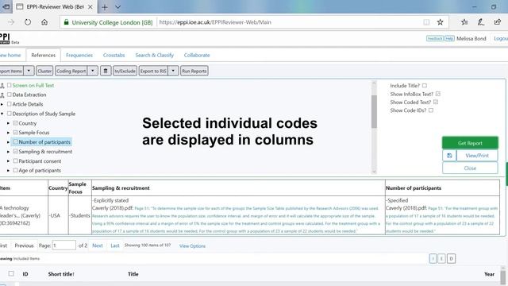The image size is (508, 286).
Task: Toggle the Country code checkbox
Action: click(x=16, y=123)
